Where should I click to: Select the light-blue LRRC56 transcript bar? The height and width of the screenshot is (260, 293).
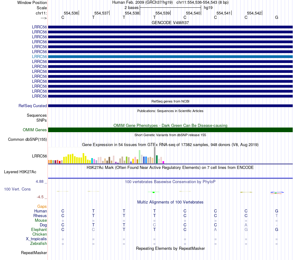click(170, 57)
